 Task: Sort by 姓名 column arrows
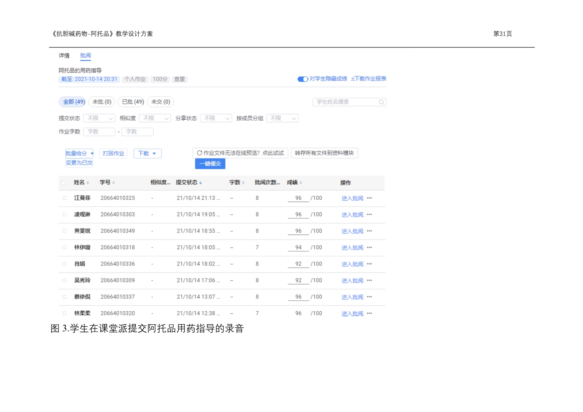(x=88, y=183)
